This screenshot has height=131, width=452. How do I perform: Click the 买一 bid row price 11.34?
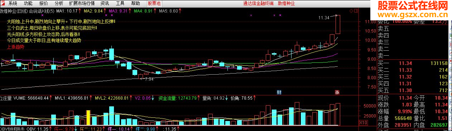405,64
